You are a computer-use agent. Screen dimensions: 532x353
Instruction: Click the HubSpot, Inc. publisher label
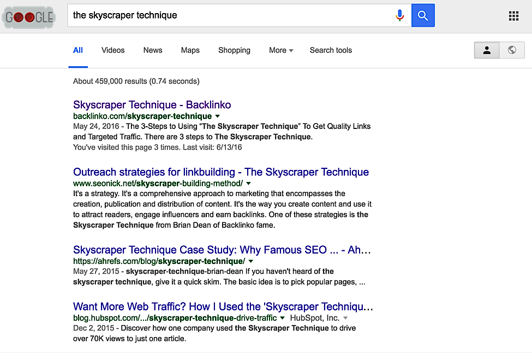(x=314, y=318)
